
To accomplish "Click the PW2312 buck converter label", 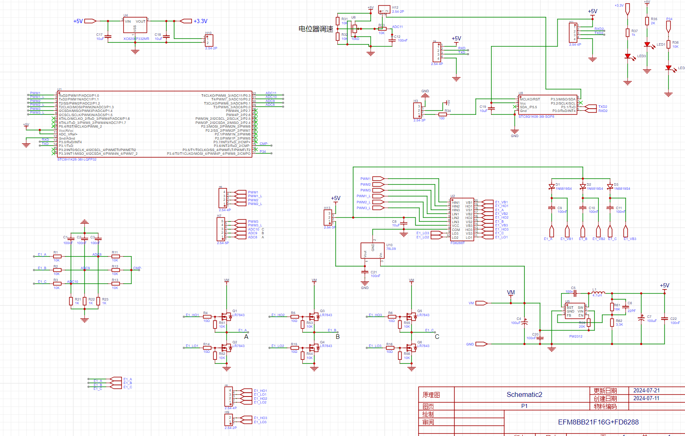I will 575,336.
